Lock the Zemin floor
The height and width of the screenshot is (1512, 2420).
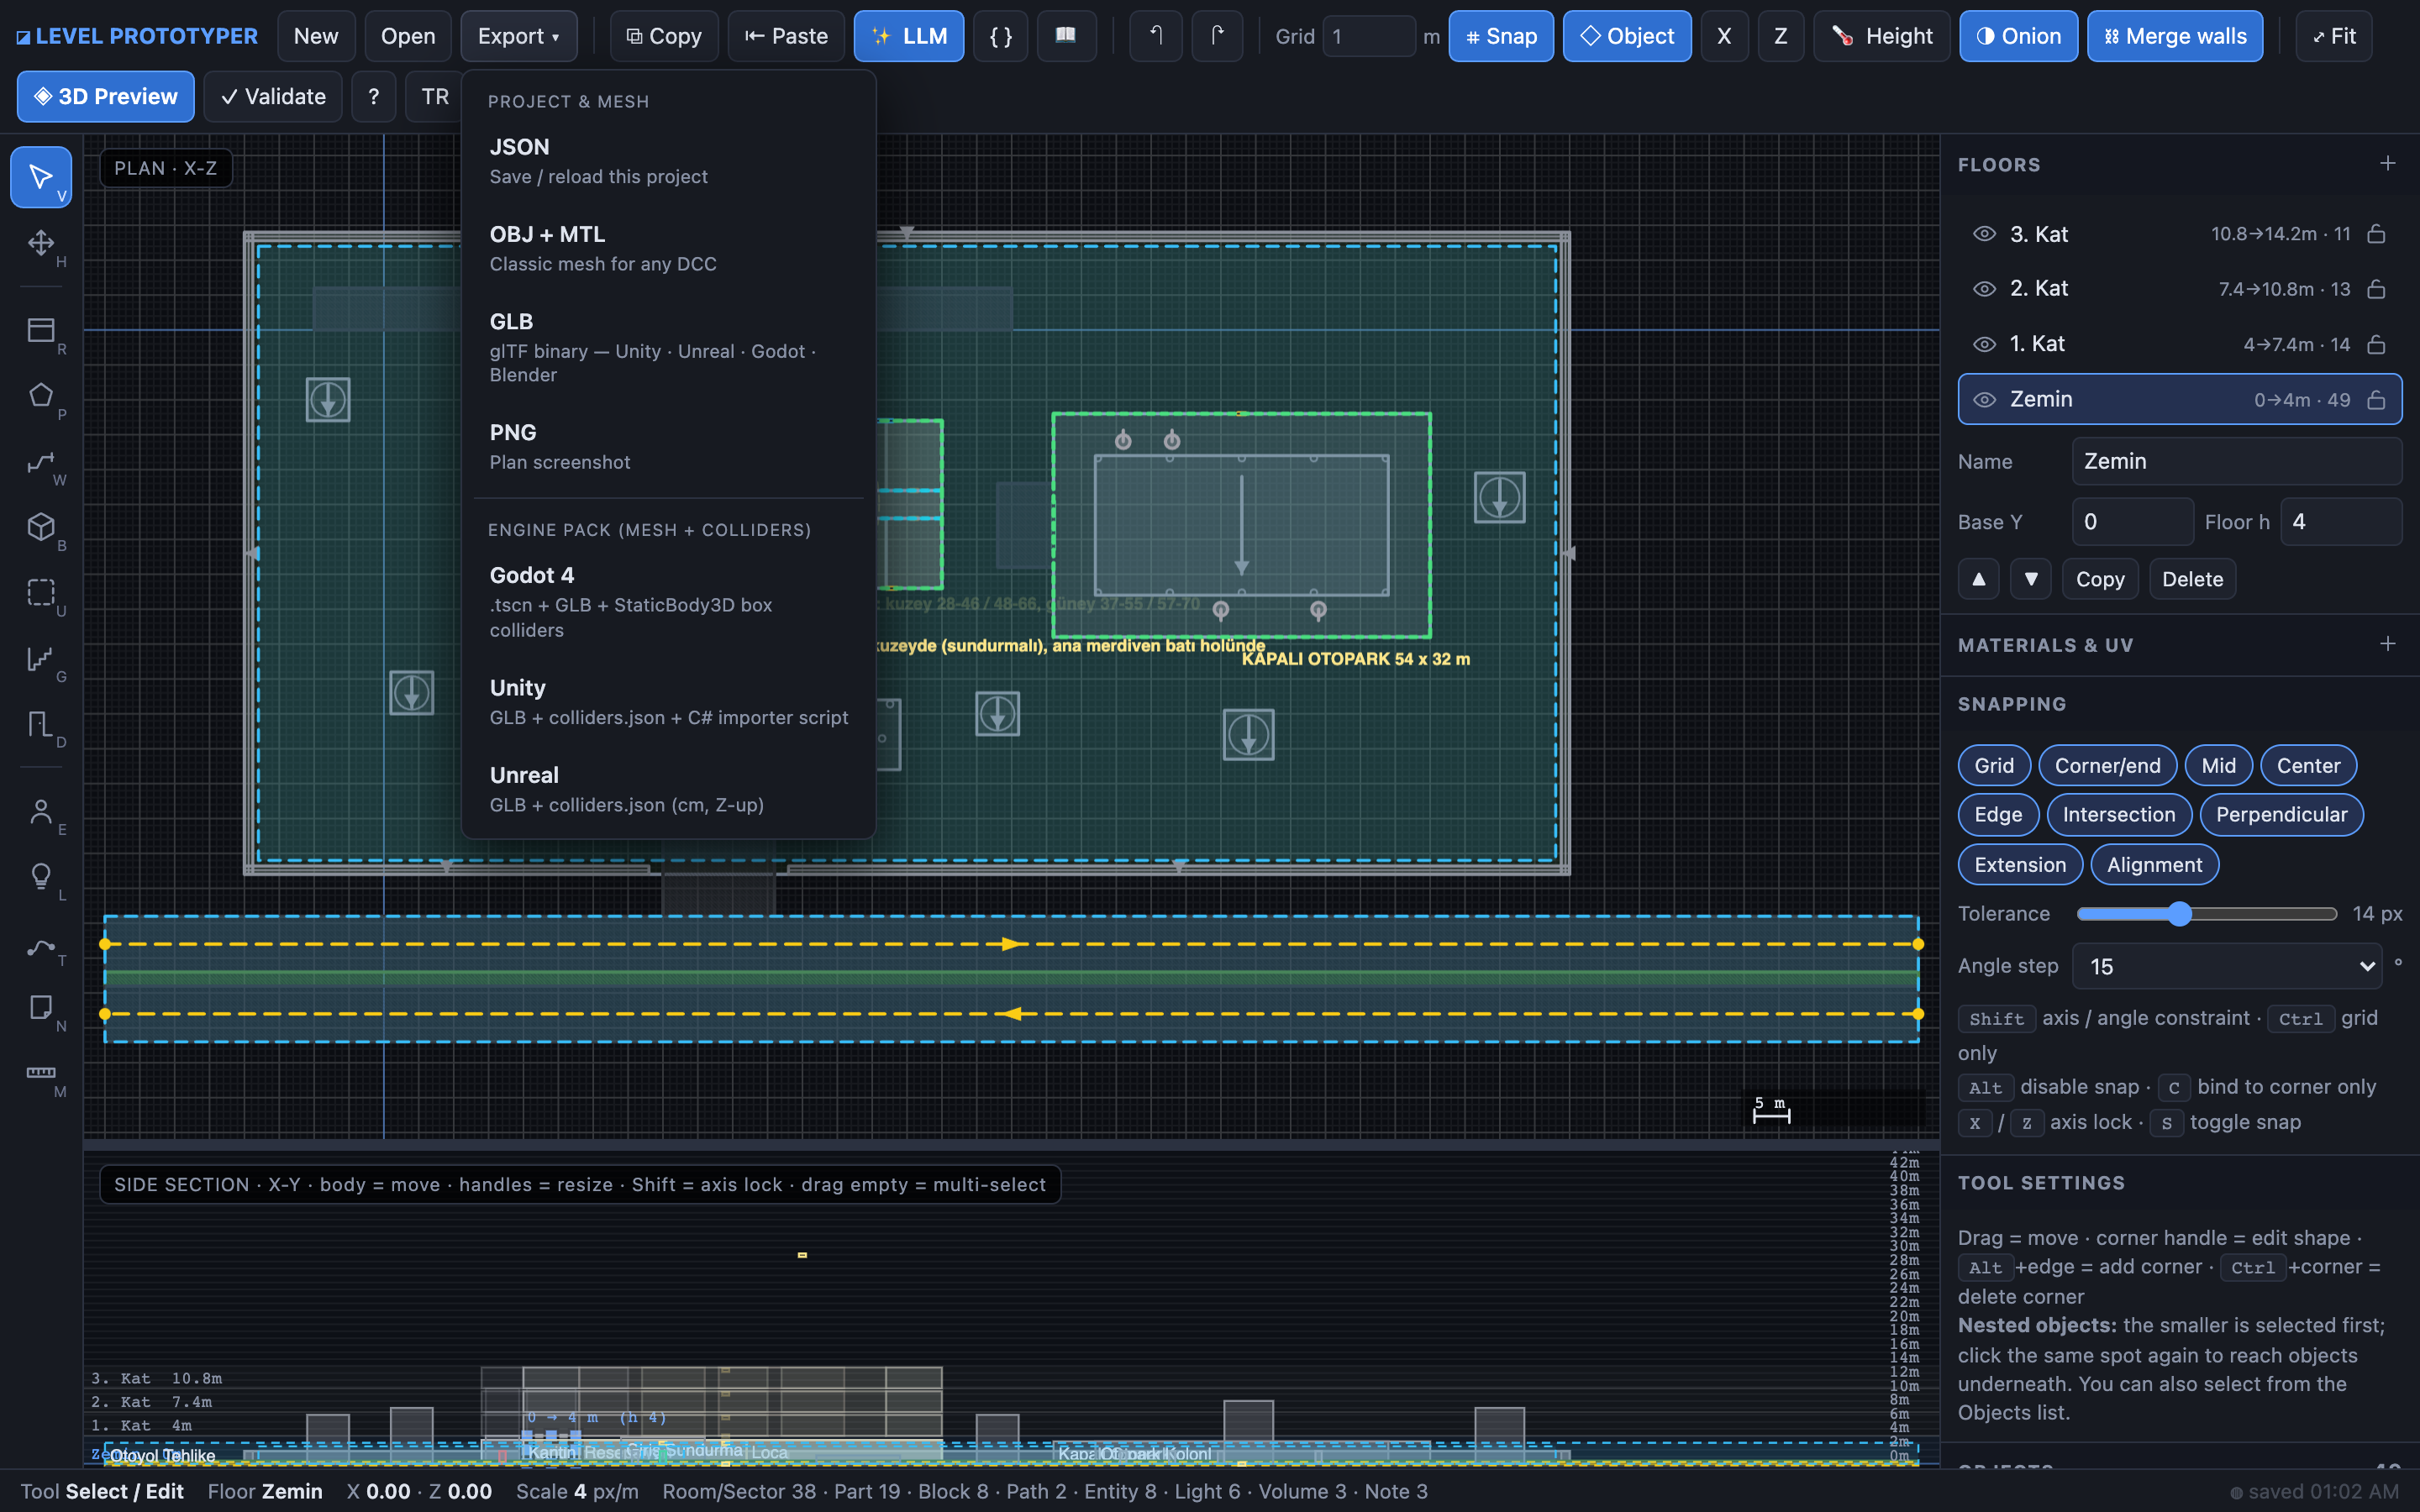point(2377,400)
